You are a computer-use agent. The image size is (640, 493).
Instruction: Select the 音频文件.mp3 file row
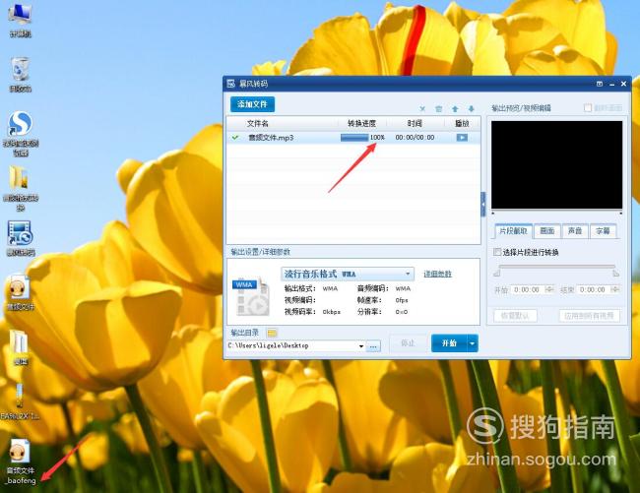click(x=353, y=138)
